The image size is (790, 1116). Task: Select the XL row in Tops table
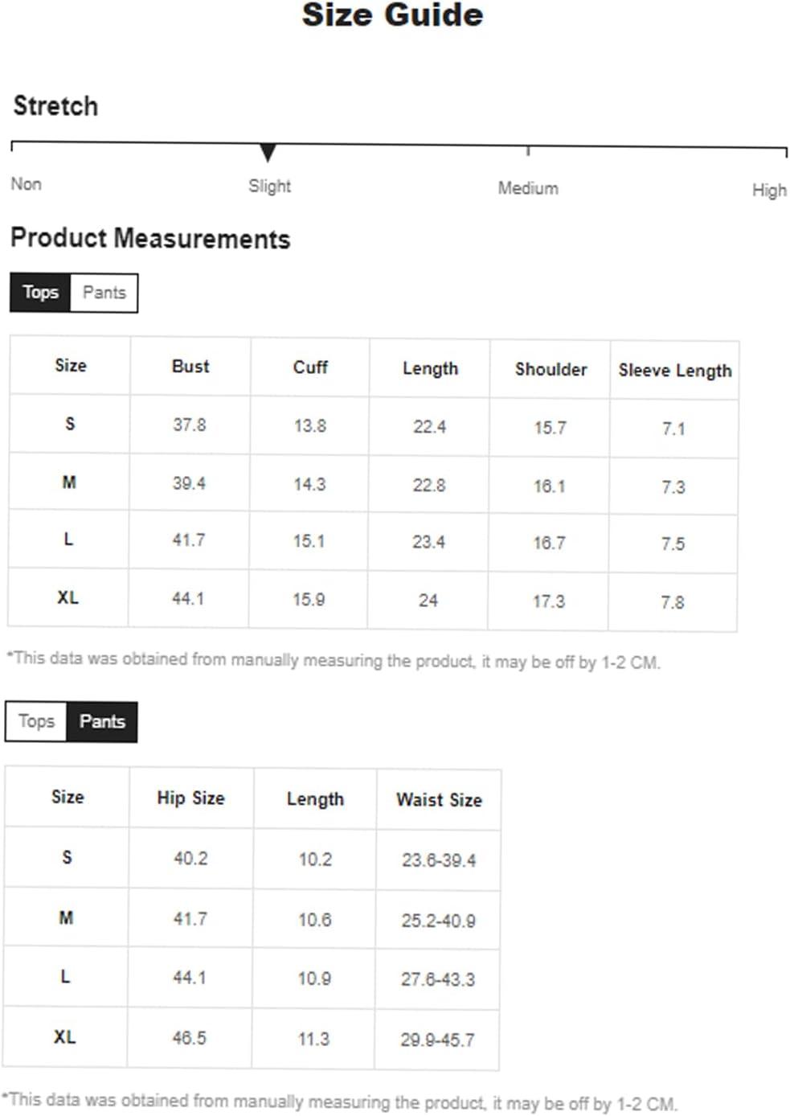tap(372, 600)
